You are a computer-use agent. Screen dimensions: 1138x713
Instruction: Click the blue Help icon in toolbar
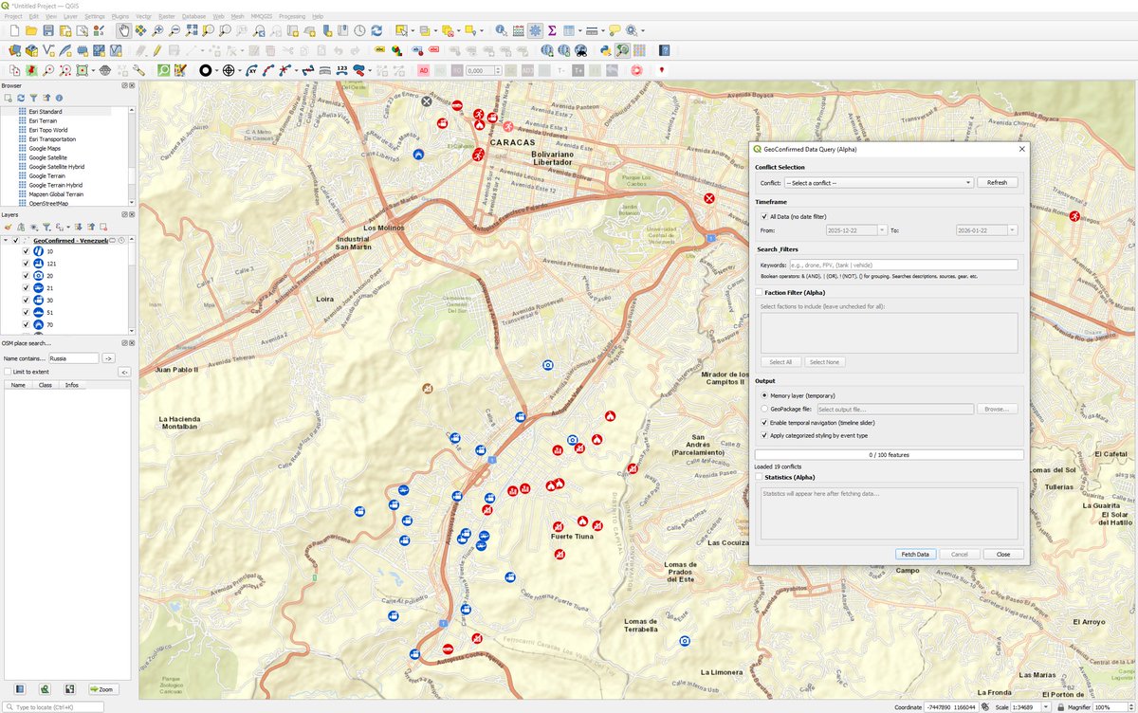pyautogui.click(x=665, y=50)
